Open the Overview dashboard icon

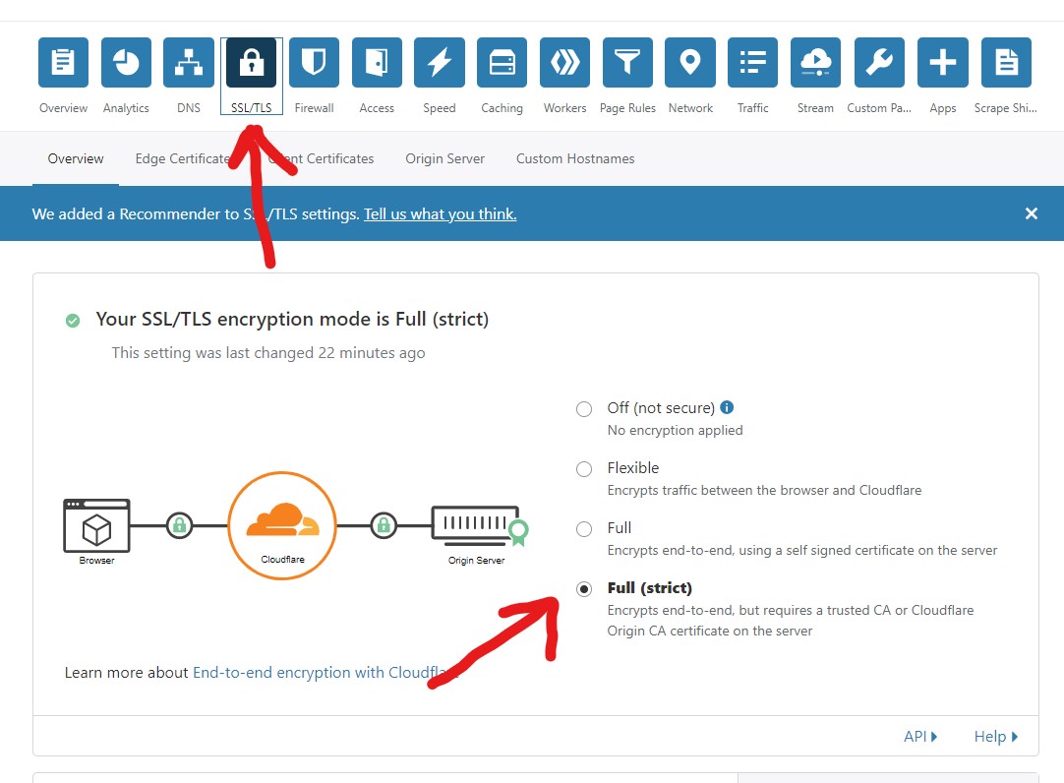coord(63,62)
